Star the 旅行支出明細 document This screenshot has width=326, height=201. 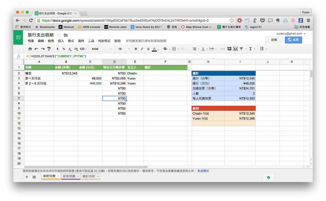(x=59, y=35)
